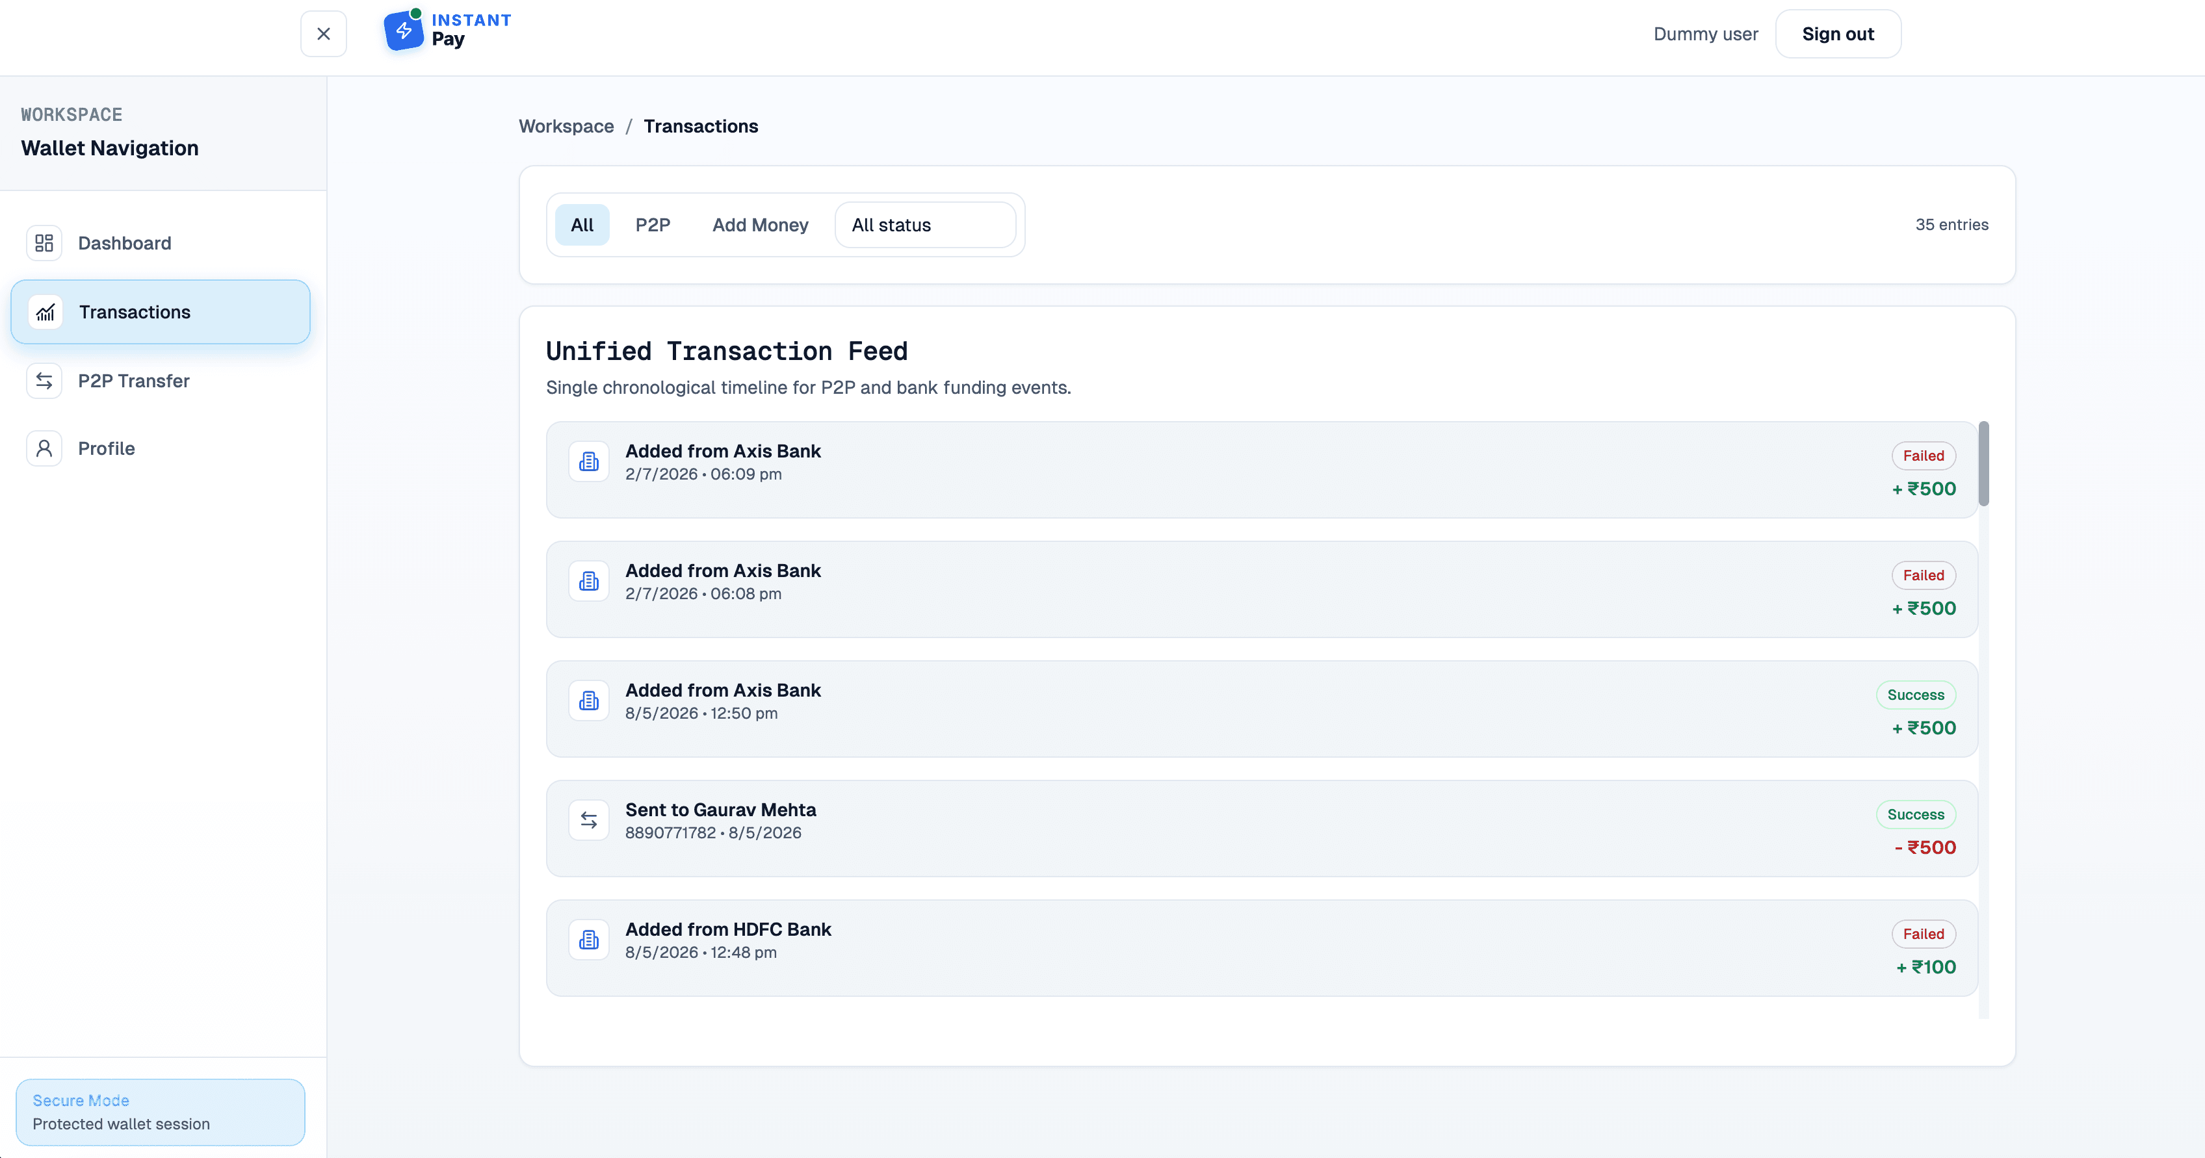Open the All status dropdown
Screen dimensions: 2205x1158
925,225
